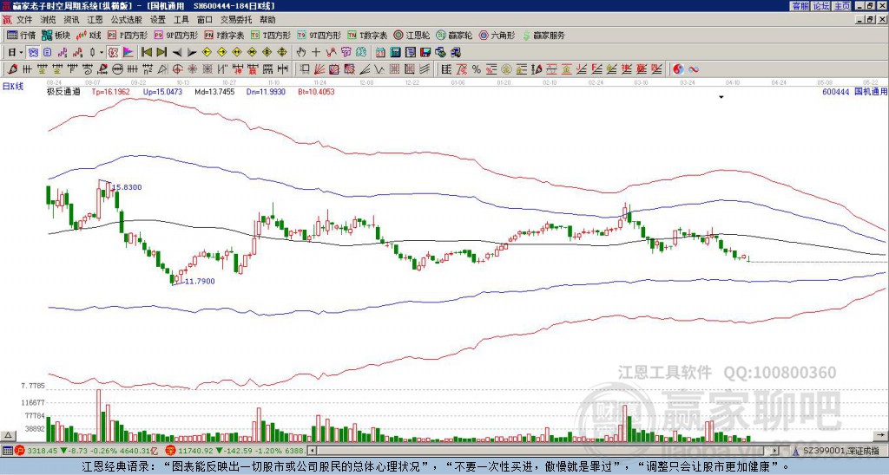889x475 pixels.
Task: Open the 设置 menu
Action: (x=158, y=20)
